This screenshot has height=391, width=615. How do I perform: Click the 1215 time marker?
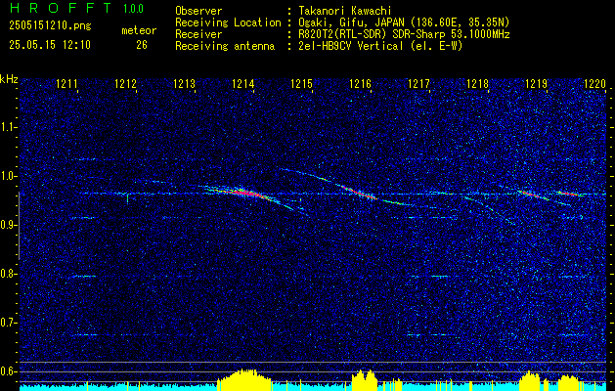click(301, 83)
